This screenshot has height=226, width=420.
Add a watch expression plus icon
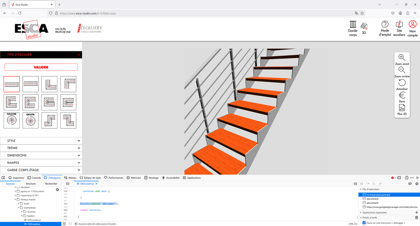417,213
